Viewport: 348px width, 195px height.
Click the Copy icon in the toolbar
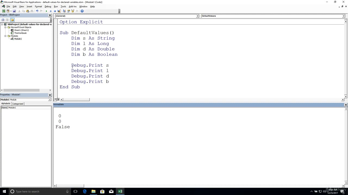(23, 11)
